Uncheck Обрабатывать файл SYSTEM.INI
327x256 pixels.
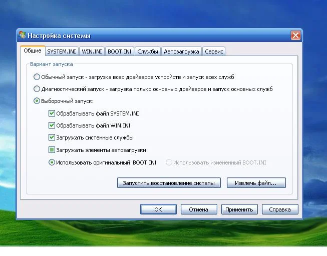point(52,113)
